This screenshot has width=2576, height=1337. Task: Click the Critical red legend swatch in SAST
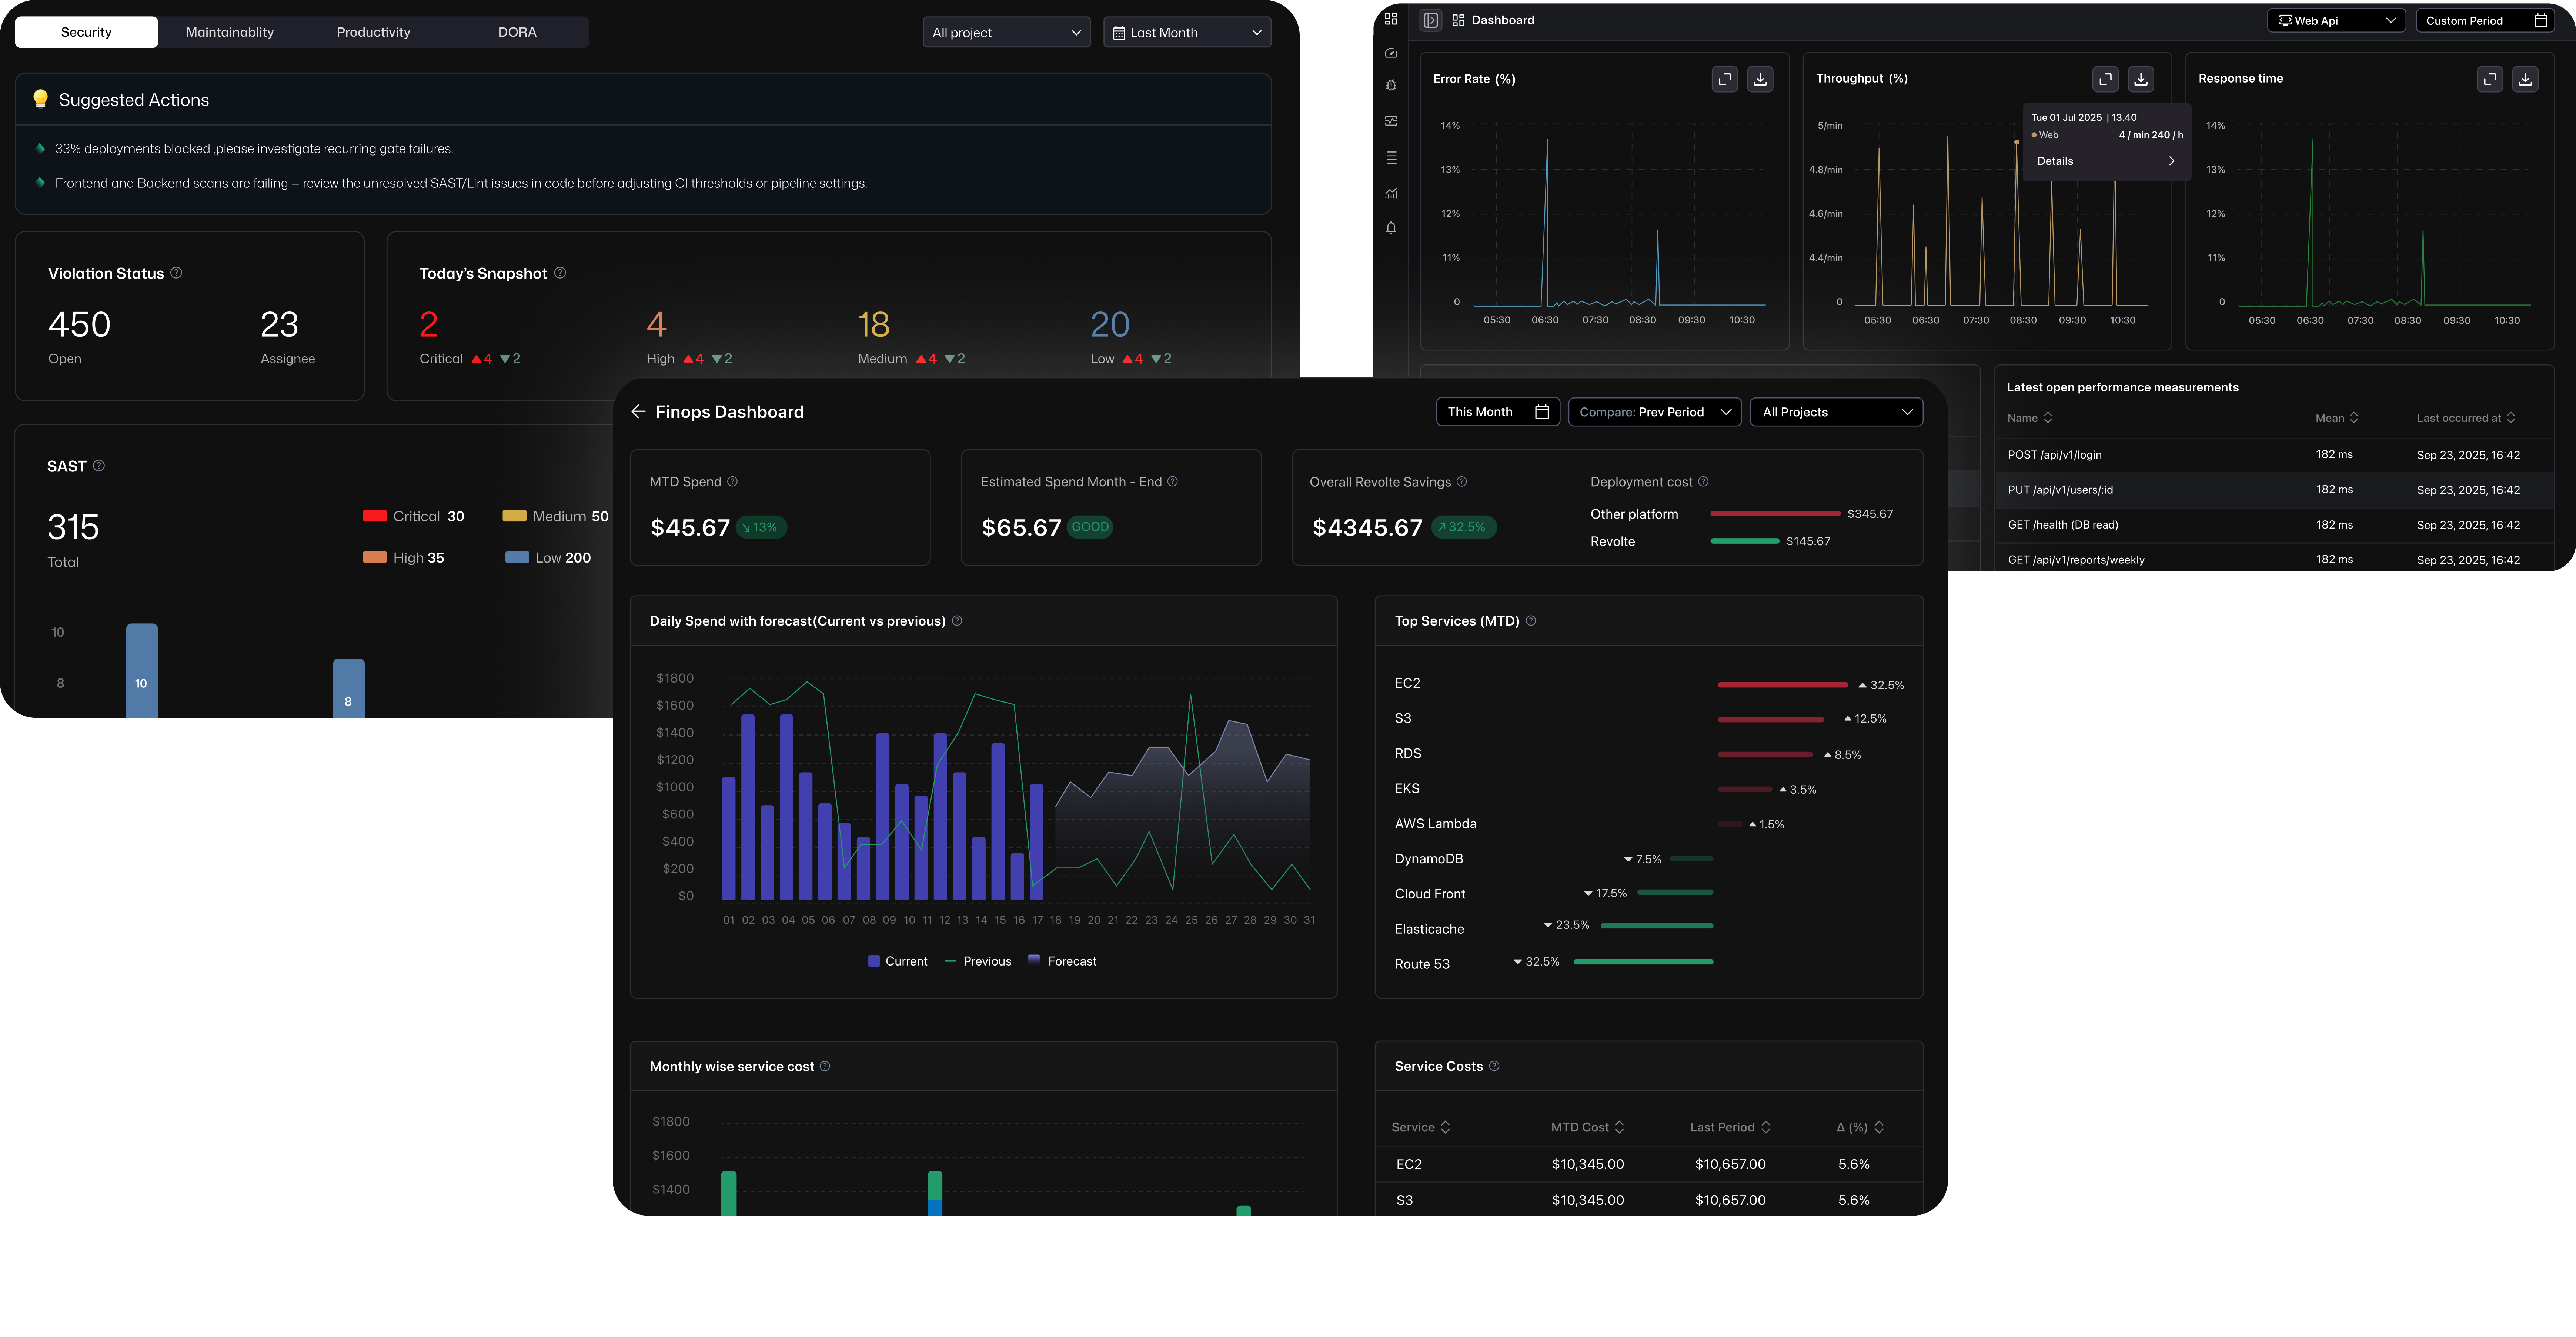coord(375,516)
